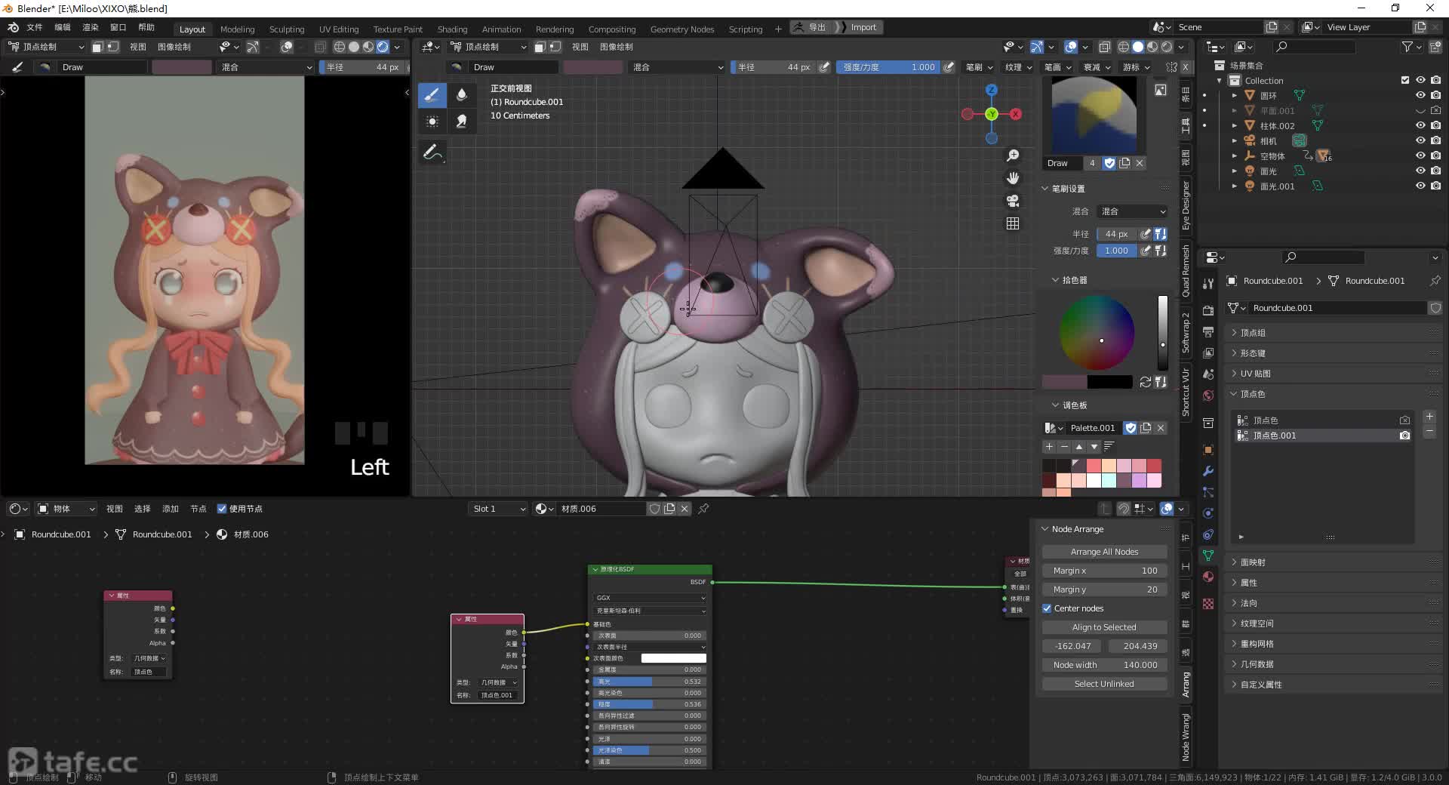
Task: Click Select Unlinked button
Action: (1104, 684)
